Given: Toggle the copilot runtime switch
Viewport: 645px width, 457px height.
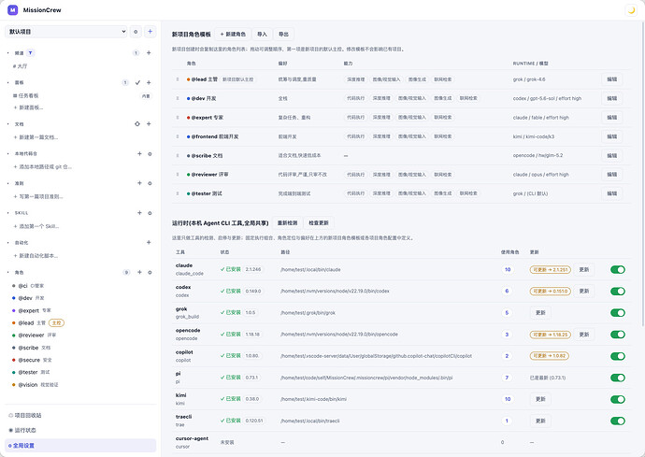Looking at the screenshot, I should (618, 356).
